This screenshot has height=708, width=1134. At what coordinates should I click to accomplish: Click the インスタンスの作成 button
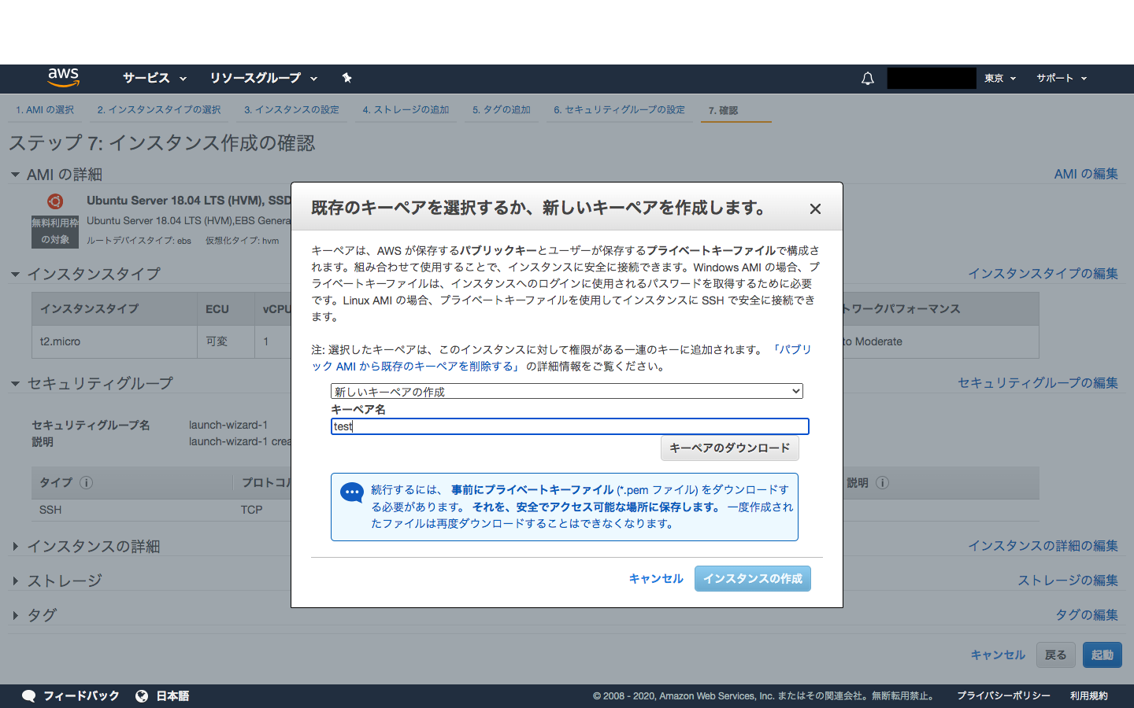pyautogui.click(x=752, y=578)
